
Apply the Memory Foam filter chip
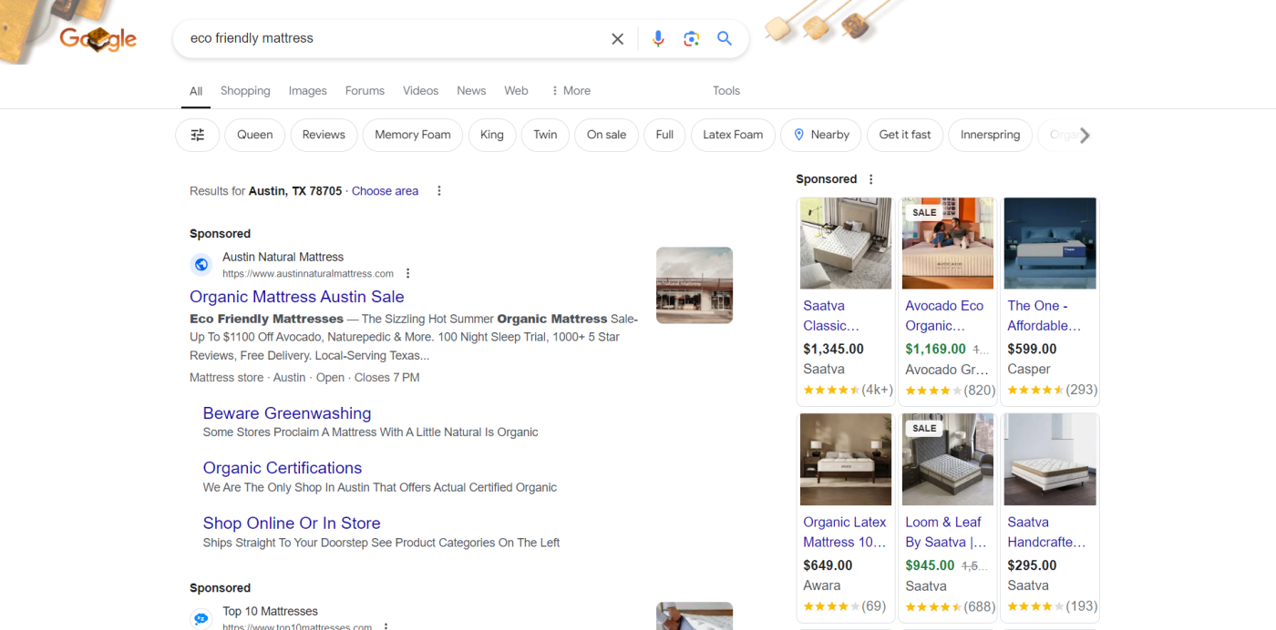413,135
